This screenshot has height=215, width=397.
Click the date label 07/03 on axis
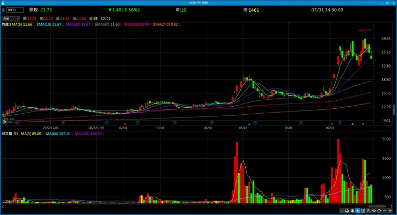click(x=329, y=128)
